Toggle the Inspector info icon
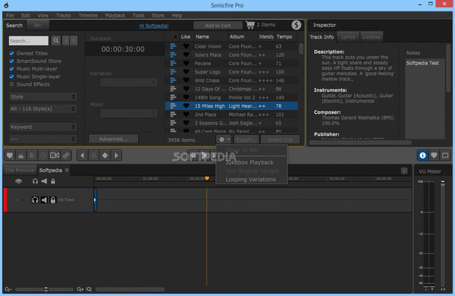The height and width of the screenshot is (296, 455). point(422,156)
